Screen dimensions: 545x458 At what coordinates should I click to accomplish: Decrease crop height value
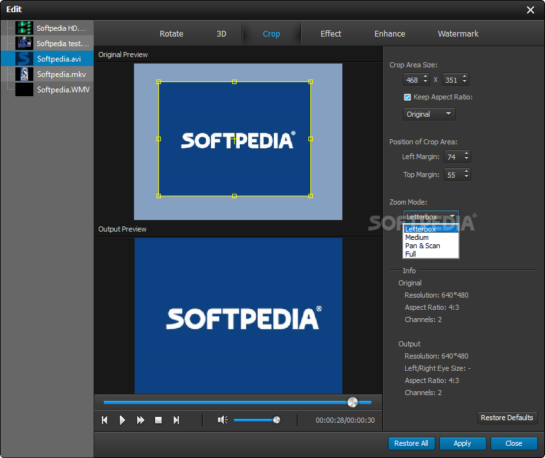(465, 82)
